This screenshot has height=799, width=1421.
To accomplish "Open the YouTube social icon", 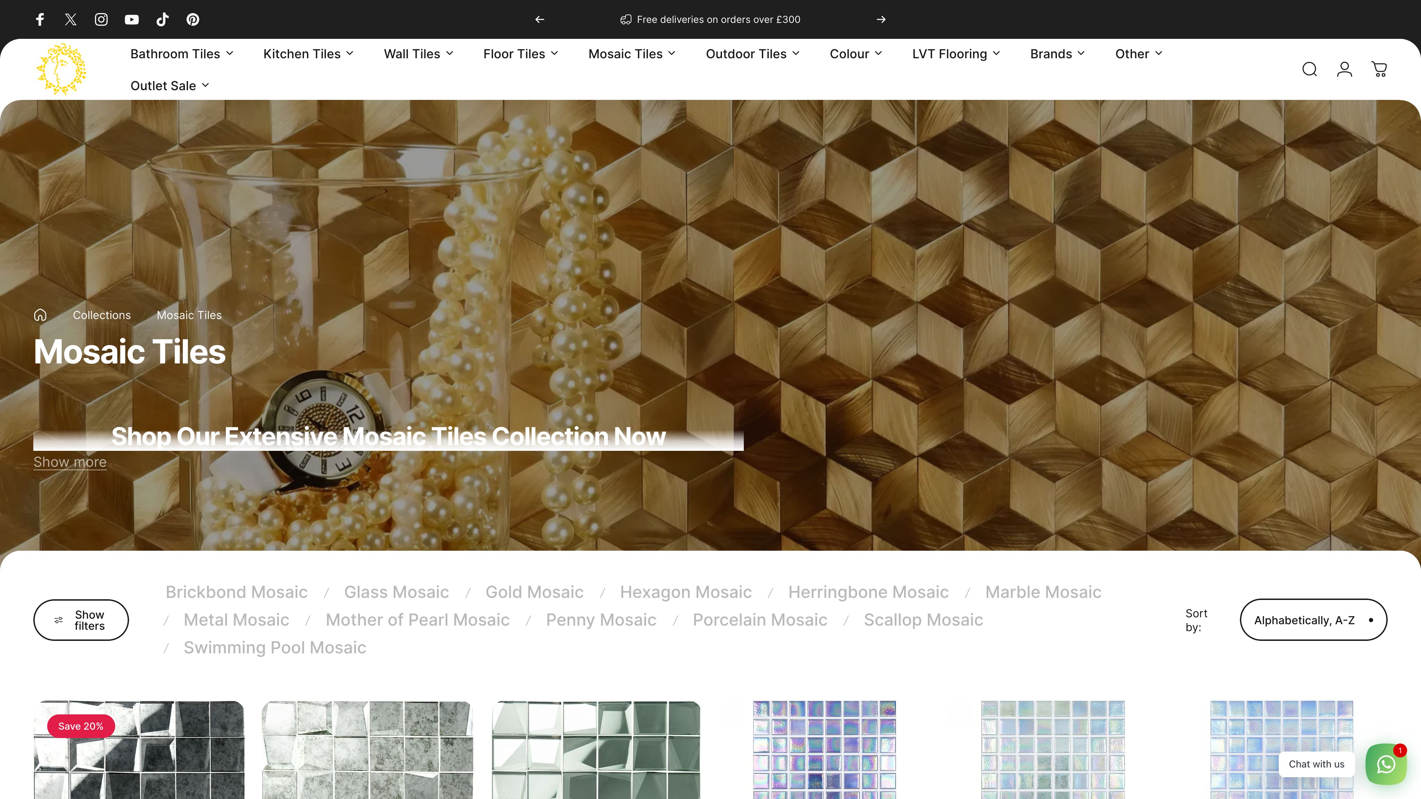I will click(x=132, y=19).
